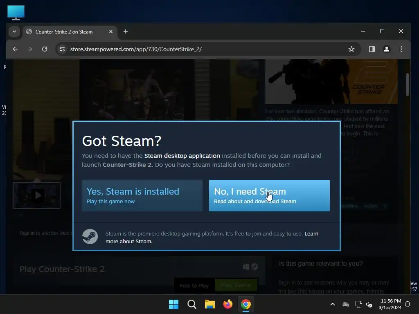
Task: Click the browser forward arrow
Action: tap(30, 49)
